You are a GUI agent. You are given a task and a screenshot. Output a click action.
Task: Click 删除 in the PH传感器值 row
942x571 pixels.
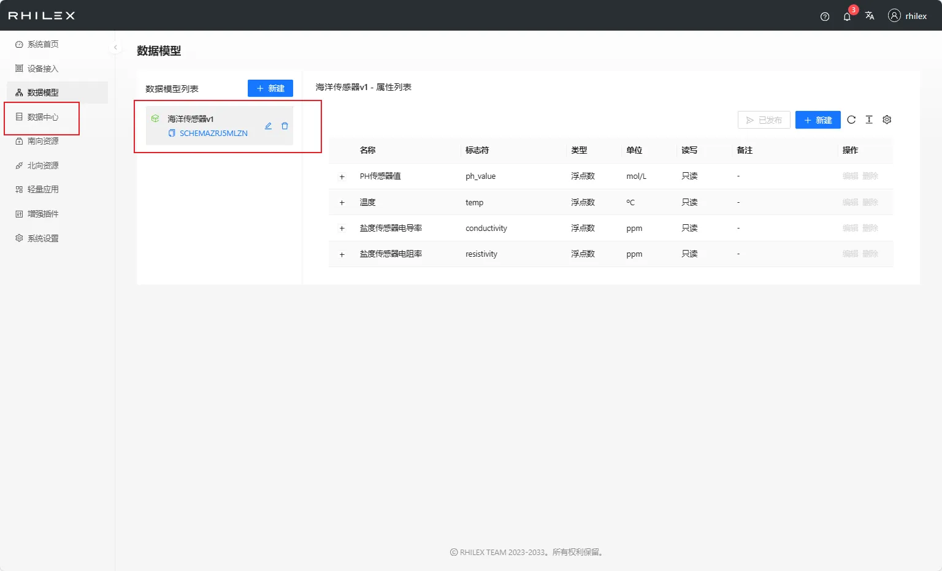tap(870, 176)
